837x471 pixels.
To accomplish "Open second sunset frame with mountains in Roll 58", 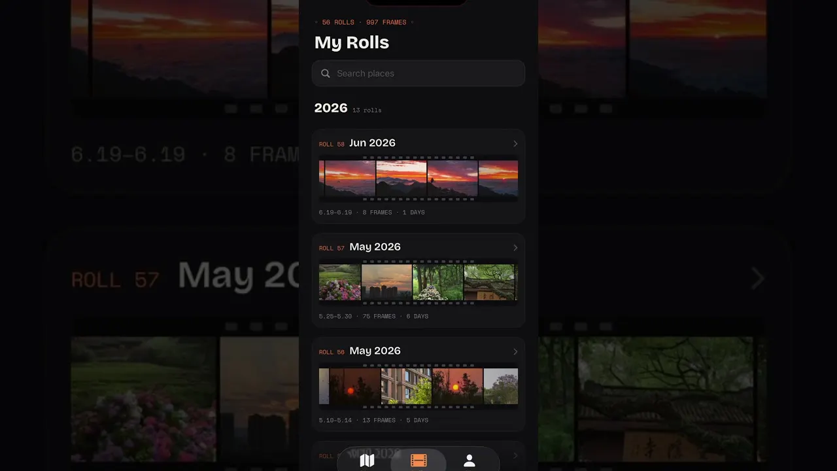I will pos(401,179).
